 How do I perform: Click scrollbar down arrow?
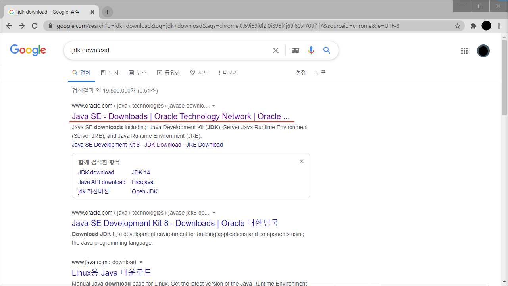pos(504,282)
